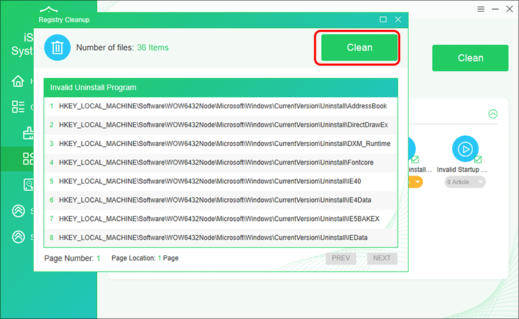519x319 pixels.
Task: Open the hamburger menu in the title bar
Action: coord(481,10)
